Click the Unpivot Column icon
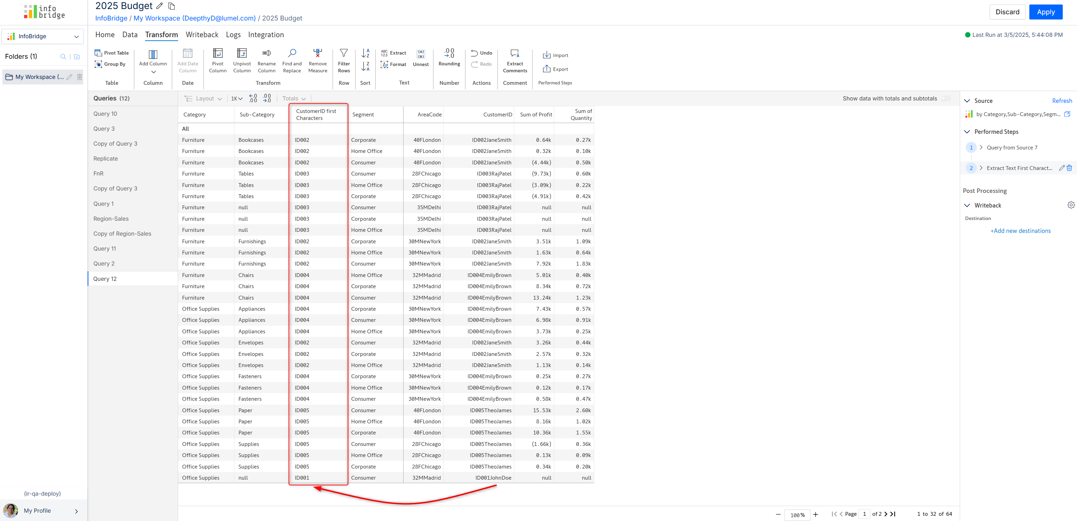This screenshot has height=521, width=1077. pos(242,54)
